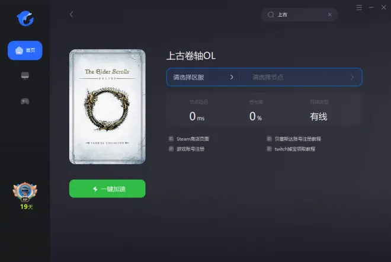The width and height of the screenshot is (391, 262).
Task: Select the 首页 home tab
Action: click(x=25, y=50)
